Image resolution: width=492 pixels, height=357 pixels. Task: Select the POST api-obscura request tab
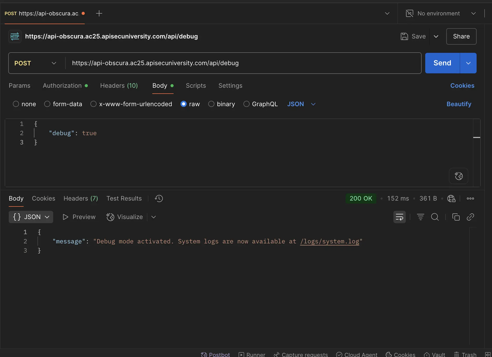point(44,13)
